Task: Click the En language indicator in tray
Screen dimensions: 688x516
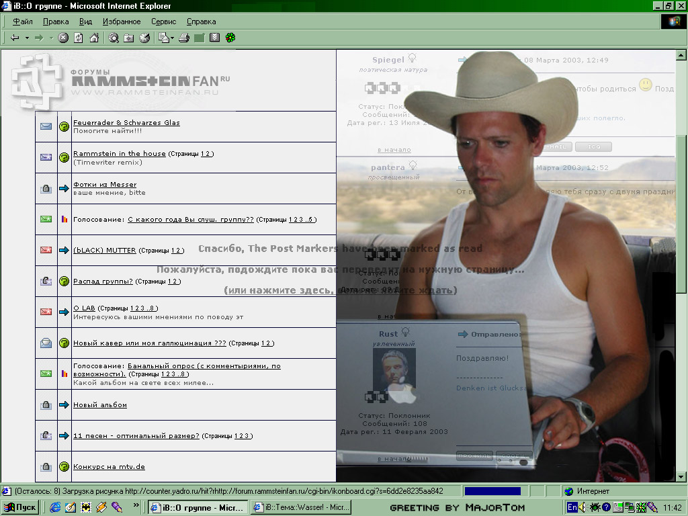Action: click(x=572, y=507)
